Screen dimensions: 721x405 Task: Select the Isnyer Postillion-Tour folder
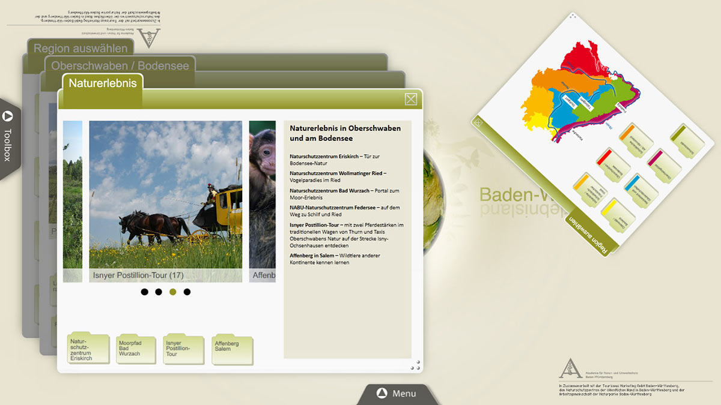184,349
